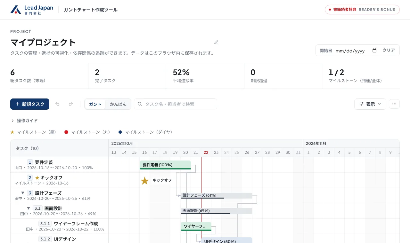Click the diamond milestone legend icon
410x243 pixels.
[120, 132]
